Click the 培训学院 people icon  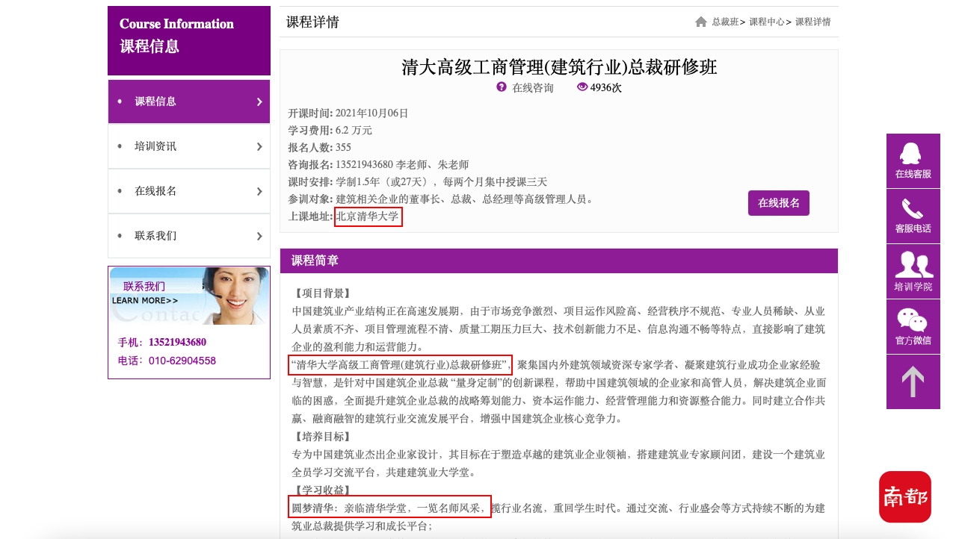(x=913, y=264)
